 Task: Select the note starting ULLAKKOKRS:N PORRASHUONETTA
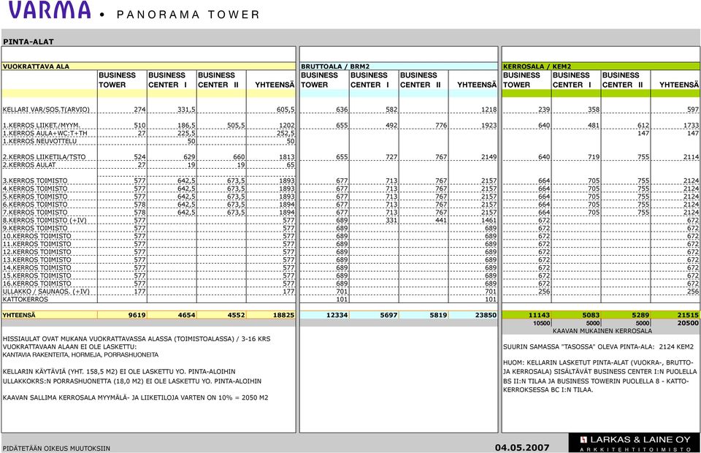coord(132,381)
